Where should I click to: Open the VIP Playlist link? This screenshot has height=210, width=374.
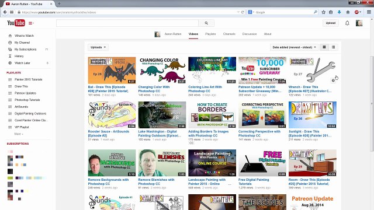pyautogui.click(x=22, y=127)
